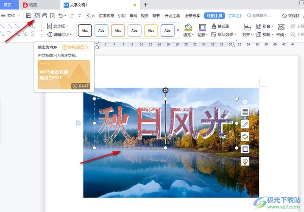Click the plus button to add new tab

(145, 5)
